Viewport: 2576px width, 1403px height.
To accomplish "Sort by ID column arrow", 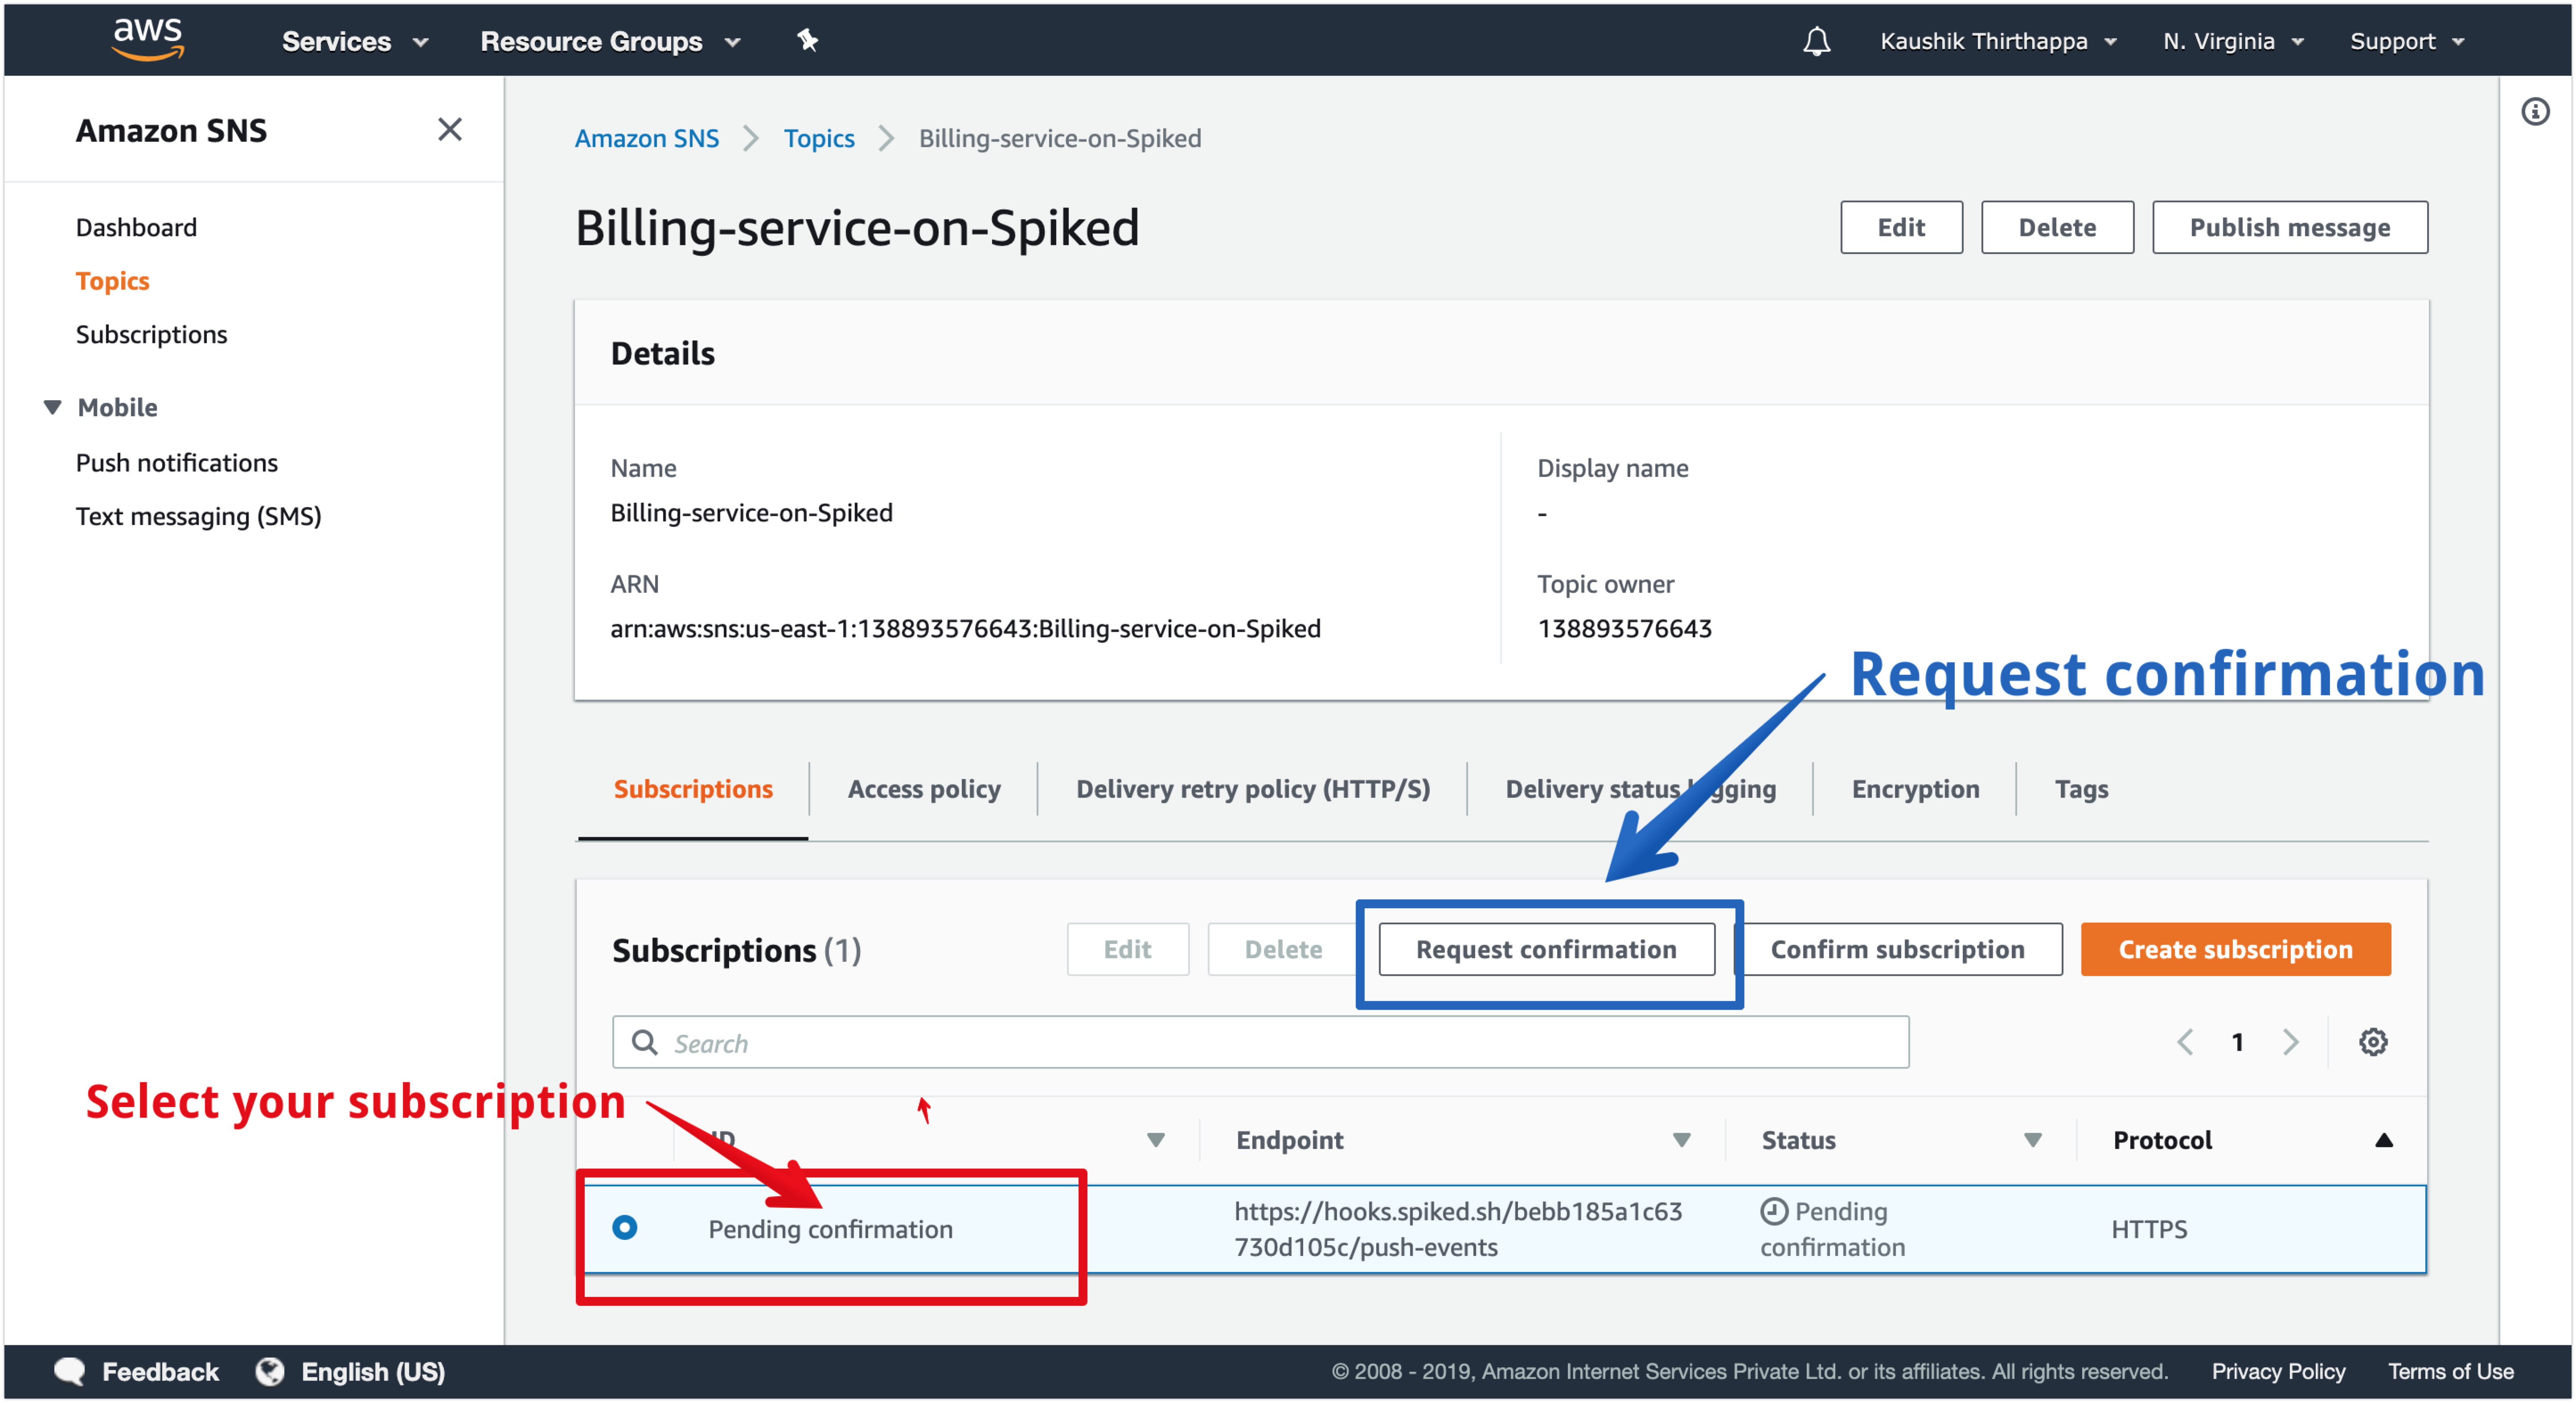I will click(1155, 1140).
